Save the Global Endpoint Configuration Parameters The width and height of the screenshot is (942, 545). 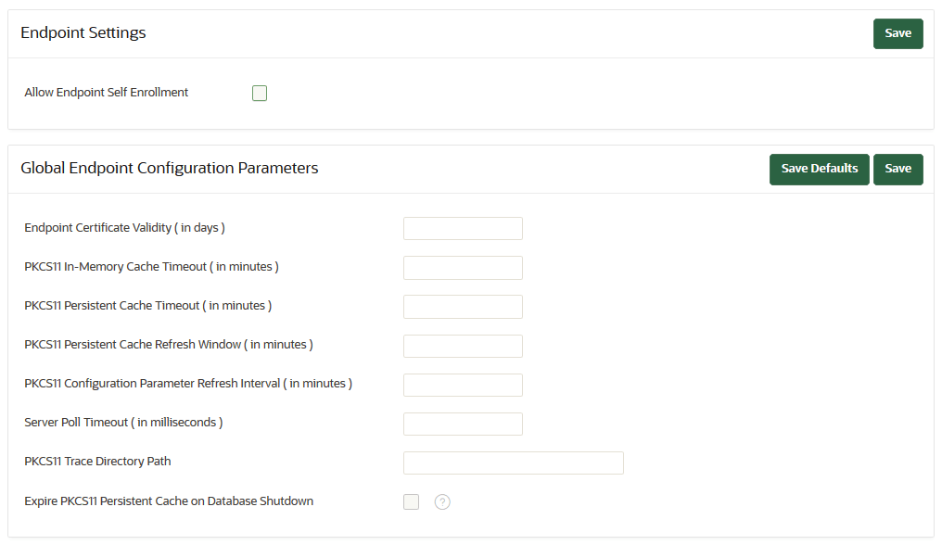[x=897, y=169]
